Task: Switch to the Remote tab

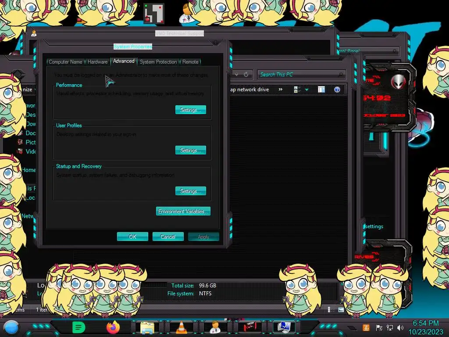Action: [190, 62]
